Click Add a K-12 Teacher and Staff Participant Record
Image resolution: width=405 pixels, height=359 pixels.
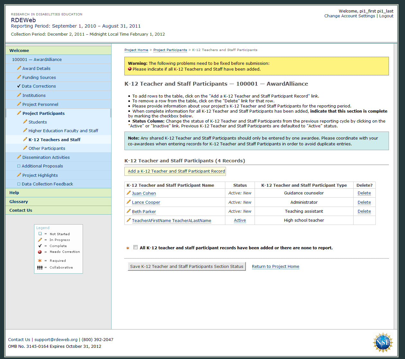176,171
